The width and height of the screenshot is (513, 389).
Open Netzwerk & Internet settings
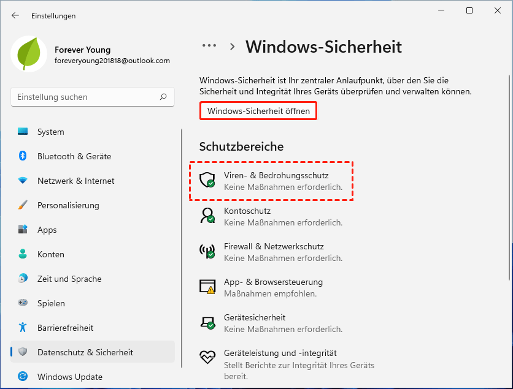click(x=75, y=181)
